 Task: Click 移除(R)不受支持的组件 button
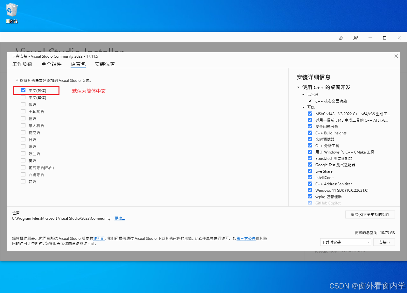[x=370, y=215]
